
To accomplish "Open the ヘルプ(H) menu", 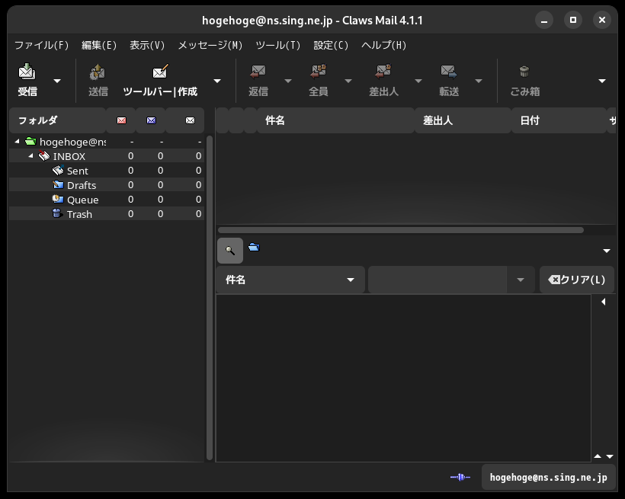I will point(384,46).
